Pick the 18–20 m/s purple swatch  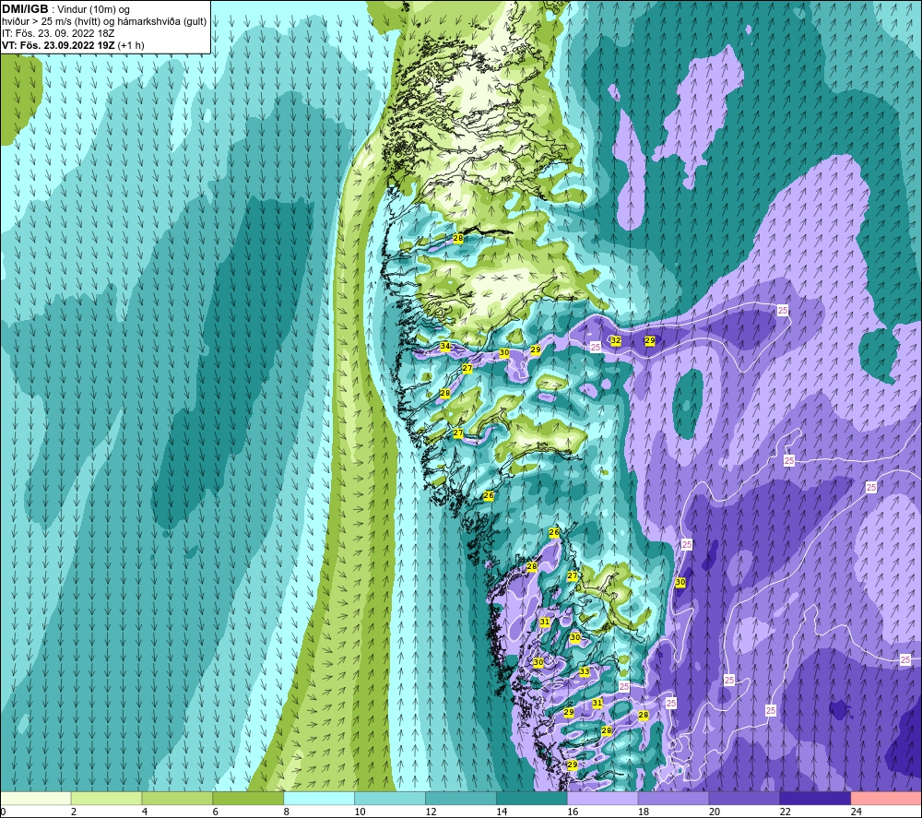673,798
